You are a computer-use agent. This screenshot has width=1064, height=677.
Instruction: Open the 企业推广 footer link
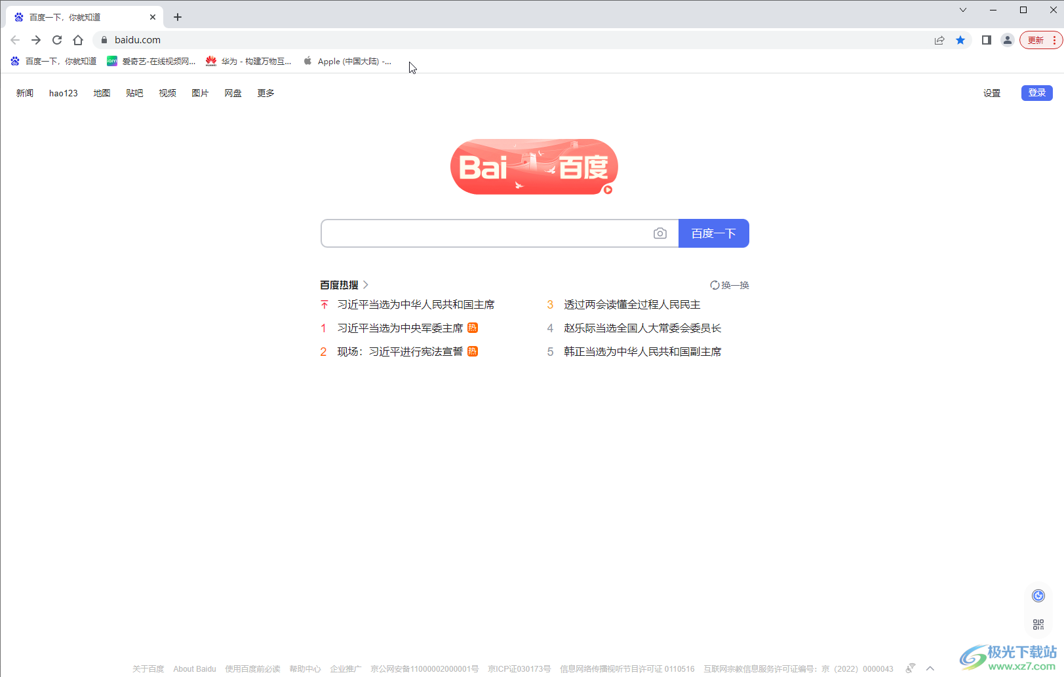[x=345, y=669]
